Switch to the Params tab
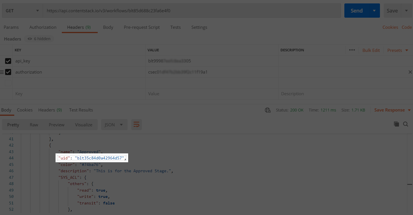This screenshot has width=413, height=215. point(11,27)
